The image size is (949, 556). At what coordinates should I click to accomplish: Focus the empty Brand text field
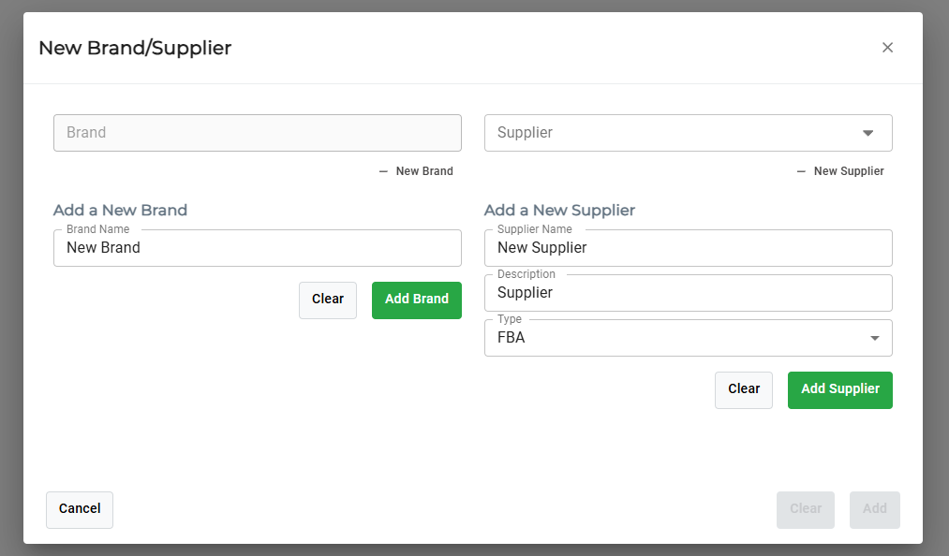click(x=257, y=133)
